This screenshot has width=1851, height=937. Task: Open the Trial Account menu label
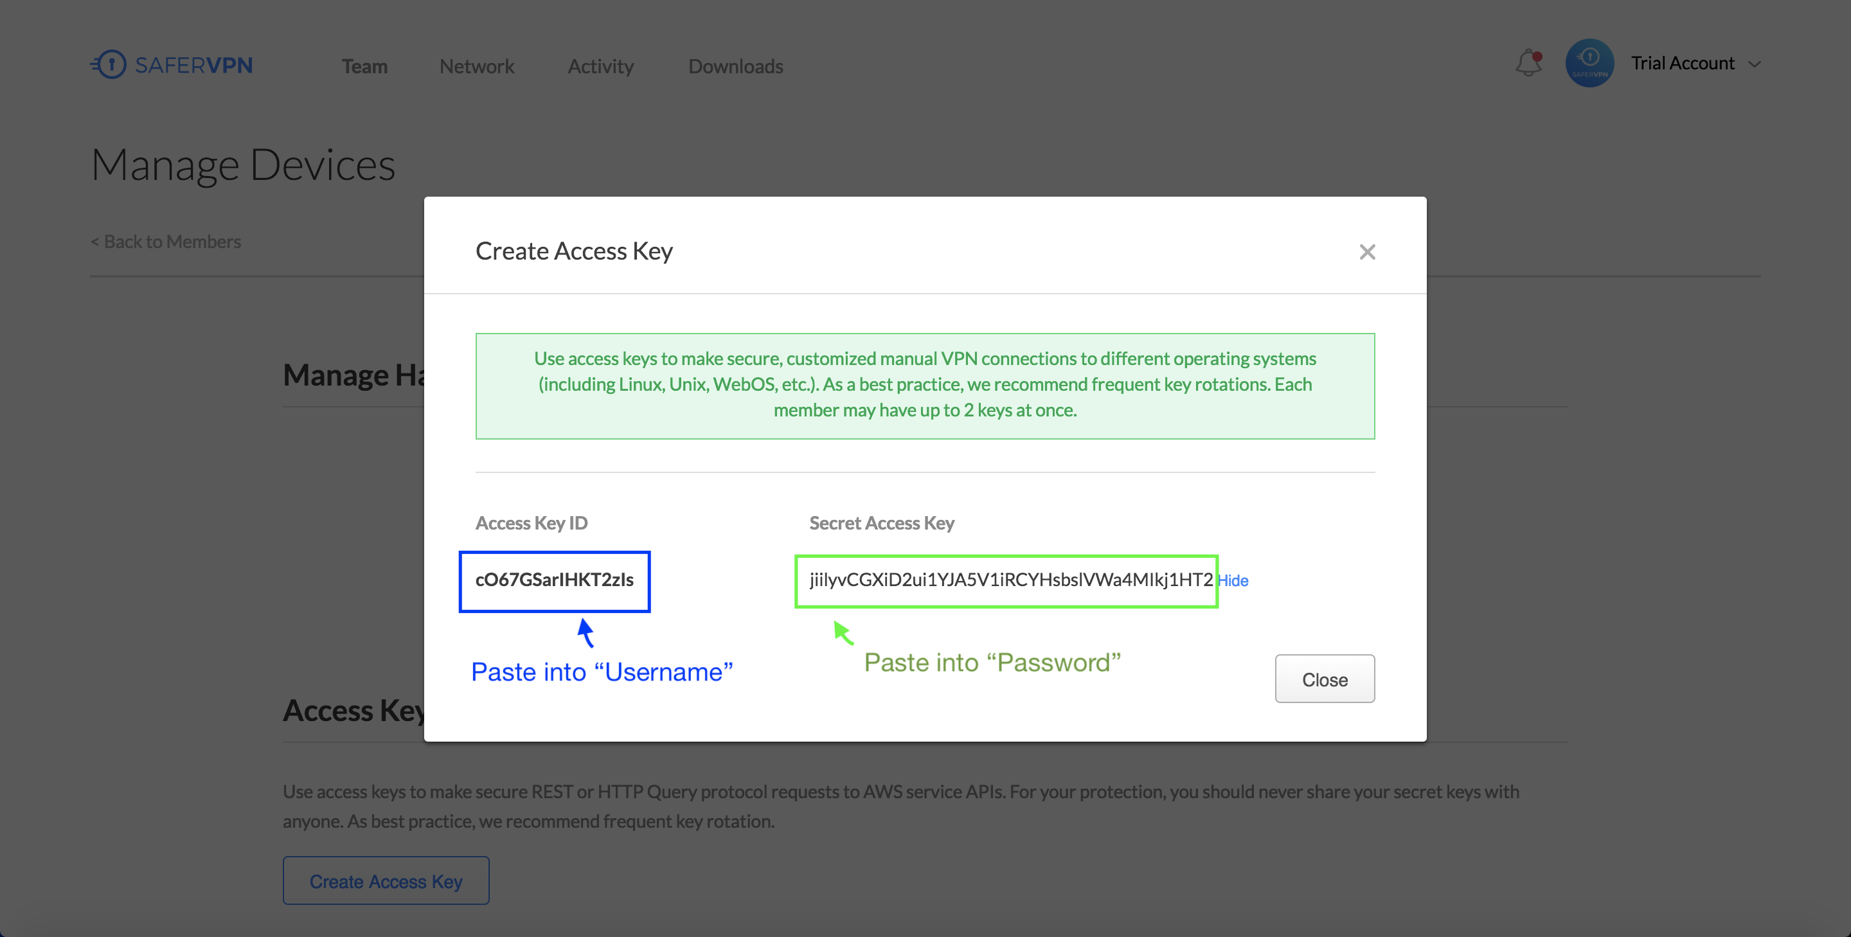tap(1682, 63)
